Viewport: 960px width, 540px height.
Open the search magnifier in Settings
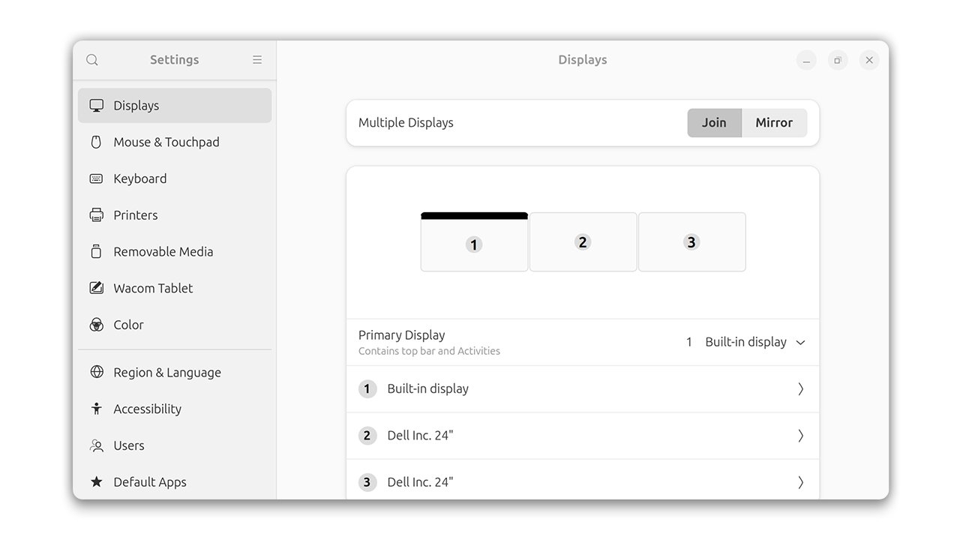pos(91,60)
